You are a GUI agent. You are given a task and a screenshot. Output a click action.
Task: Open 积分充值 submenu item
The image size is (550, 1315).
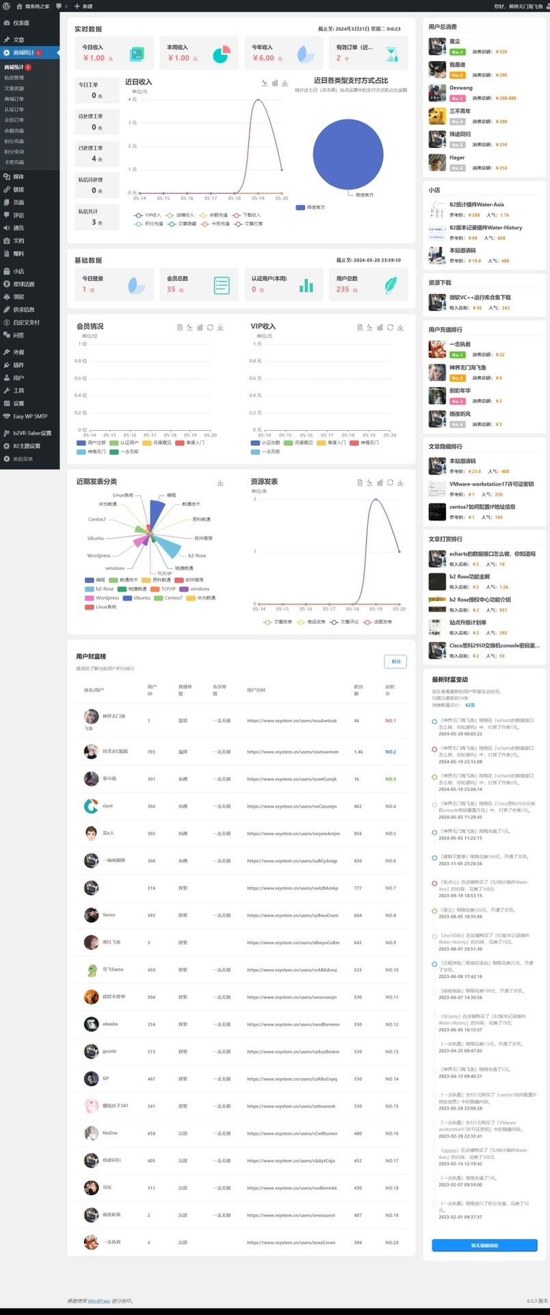(x=14, y=141)
